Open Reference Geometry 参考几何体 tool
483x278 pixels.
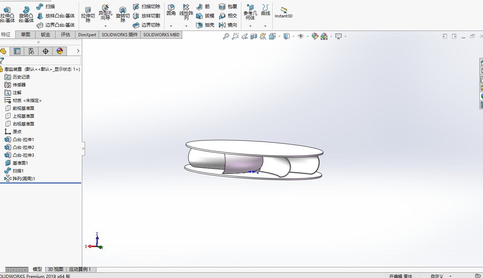(250, 12)
